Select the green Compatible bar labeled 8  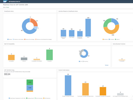pos(49,55)
